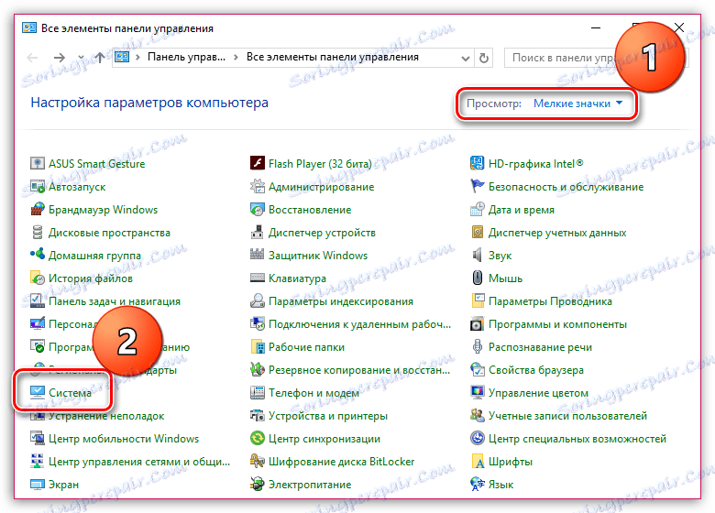This screenshot has height=513, width=715.
Task: Open Подключения к удаленным рабоч... link
Action: (x=359, y=324)
